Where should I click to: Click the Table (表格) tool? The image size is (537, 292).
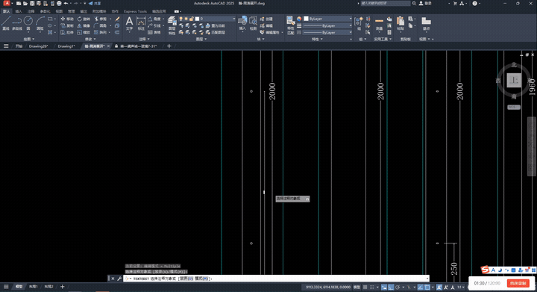pos(154,32)
